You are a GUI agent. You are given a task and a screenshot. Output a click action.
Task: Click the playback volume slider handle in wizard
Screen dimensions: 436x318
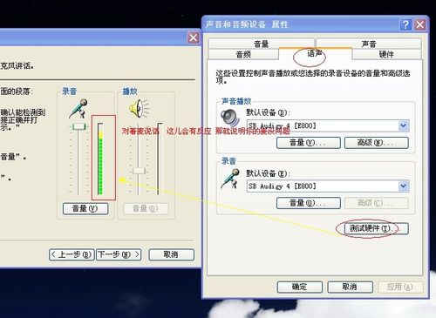tap(139, 171)
